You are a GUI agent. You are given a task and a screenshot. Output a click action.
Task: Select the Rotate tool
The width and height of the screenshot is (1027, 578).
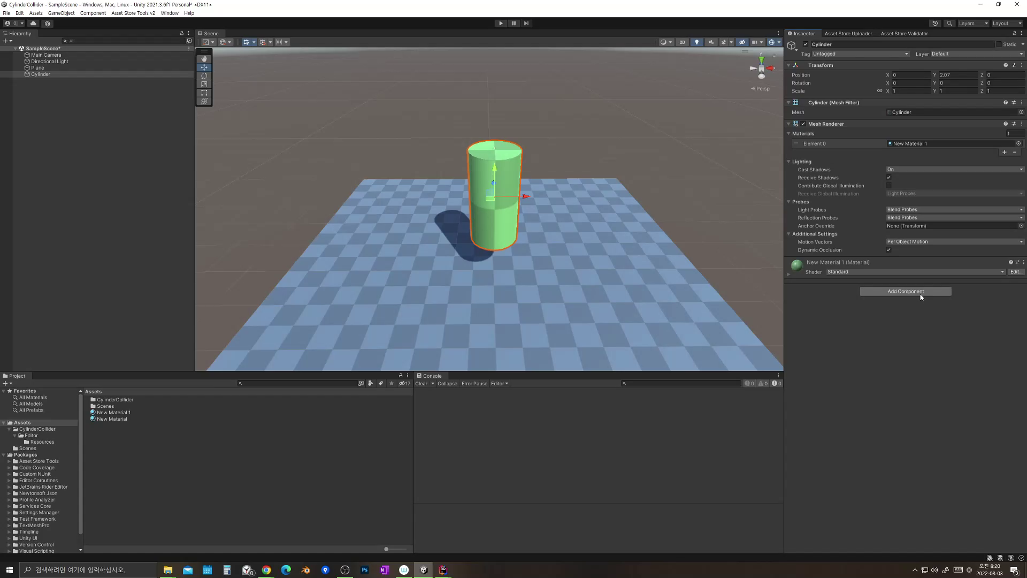tap(204, 76)
